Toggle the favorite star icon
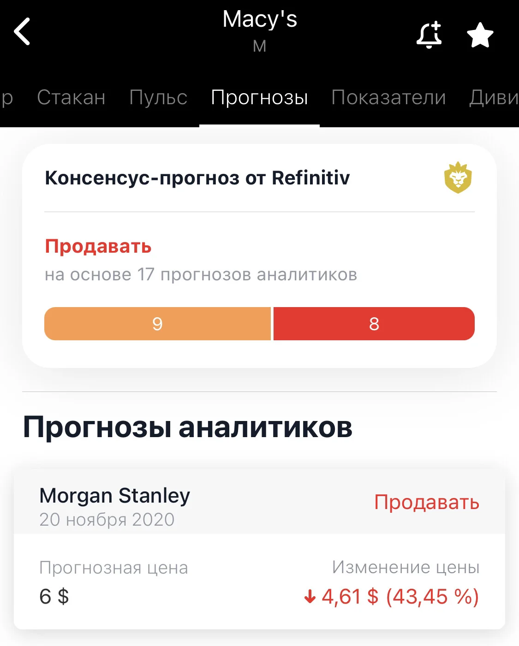Screen dimensions: 519x646 pyautogui.click(x=480, y=35)
